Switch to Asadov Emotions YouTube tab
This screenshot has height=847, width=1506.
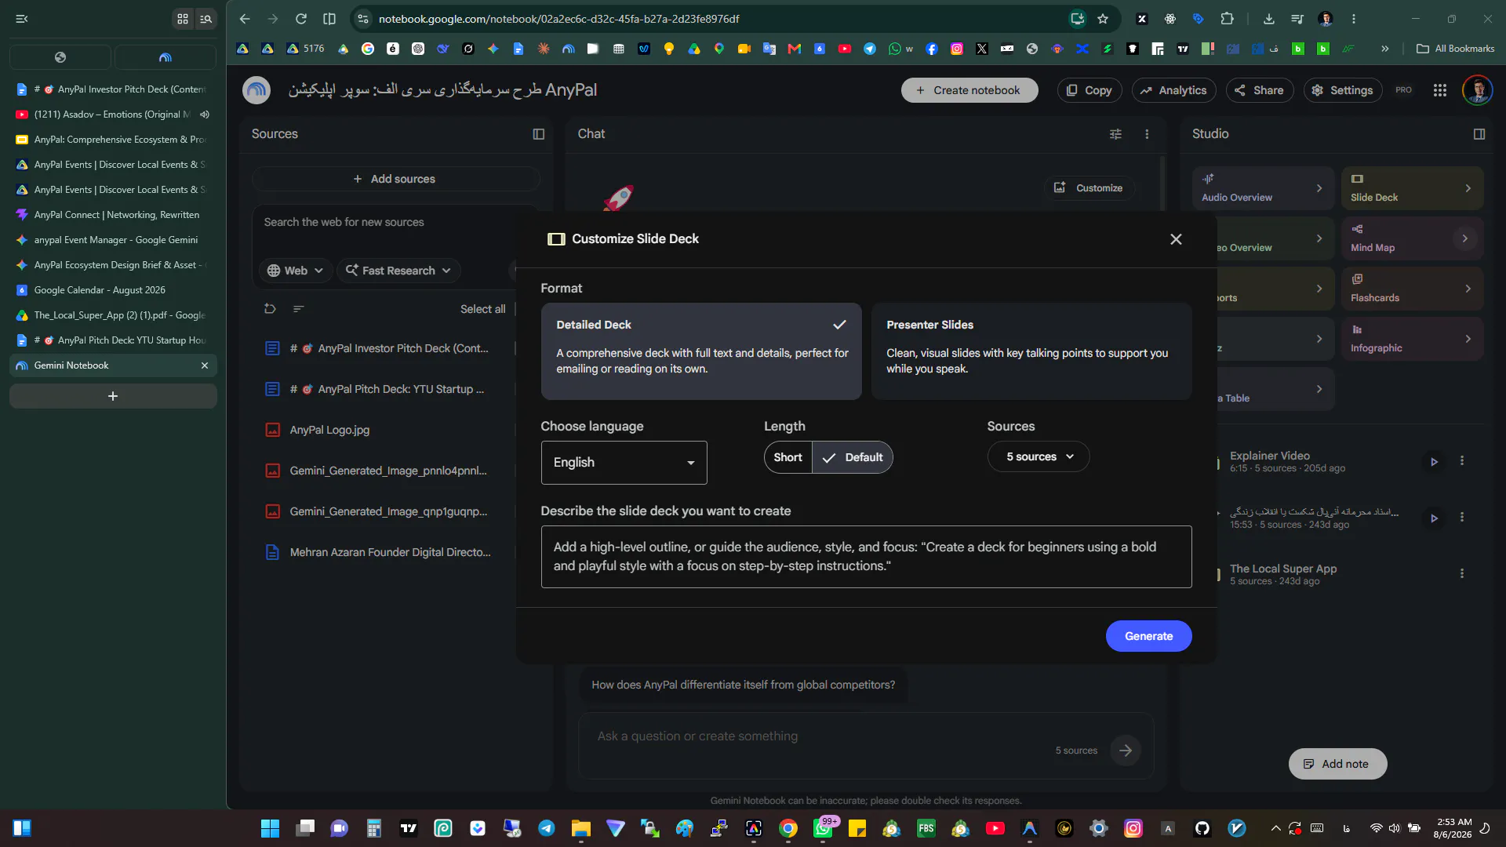[113, 115]
